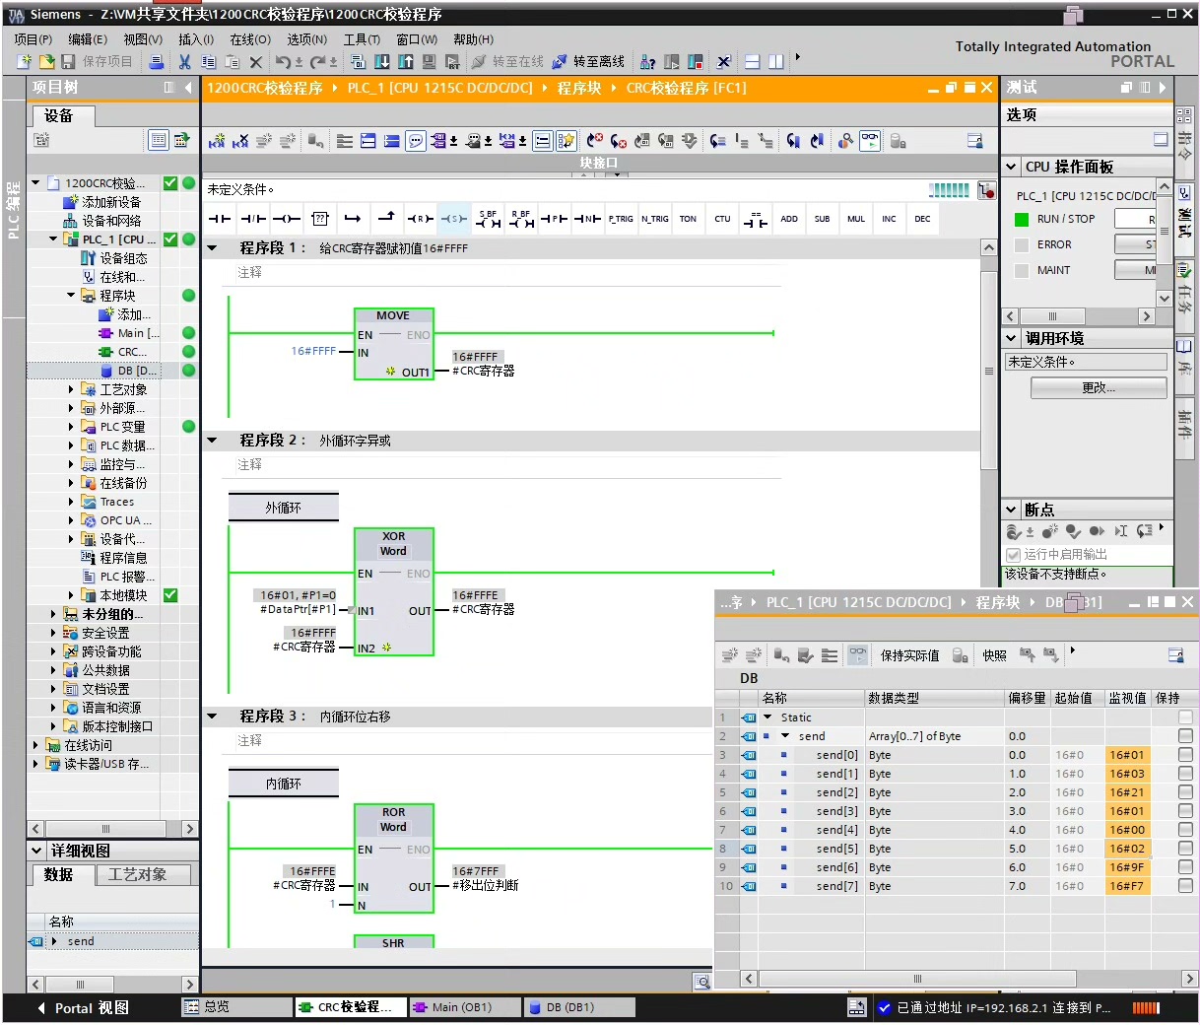1200x1025 pixels.
Task: Tick the 保持 checkbox for send[3]
Action: (x=1185, y=811)
